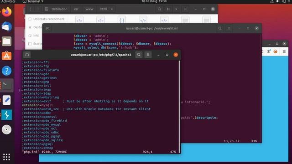Launch the lightning bolt app in dock
This screenshot has width=292, height=164.
pos(7,115)
